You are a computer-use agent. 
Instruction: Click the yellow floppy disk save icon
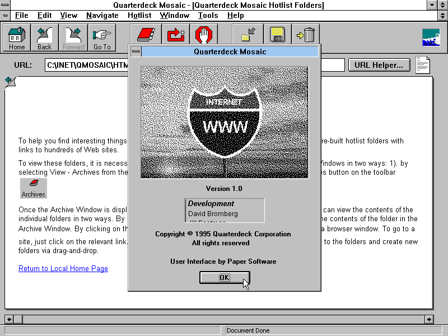coord(277,35)
